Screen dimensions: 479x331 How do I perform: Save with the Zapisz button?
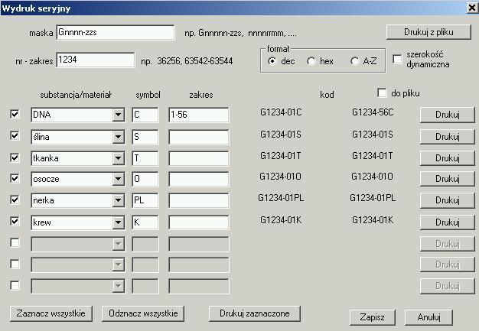click(372, 317)
